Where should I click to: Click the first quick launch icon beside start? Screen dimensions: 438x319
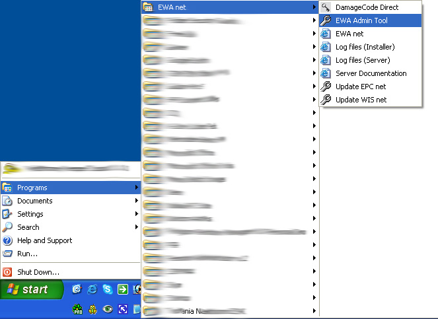click(x=77, y=289)
